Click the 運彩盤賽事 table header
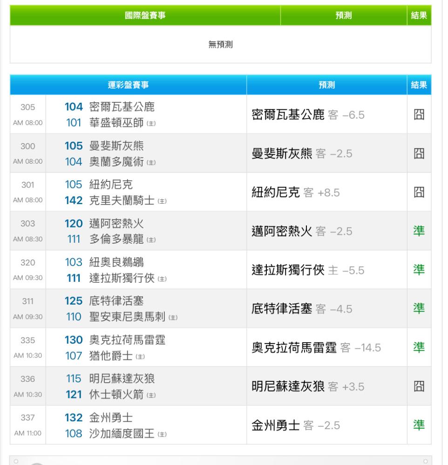The height and width of the screenshot is (465, 448). coord(128,85)
